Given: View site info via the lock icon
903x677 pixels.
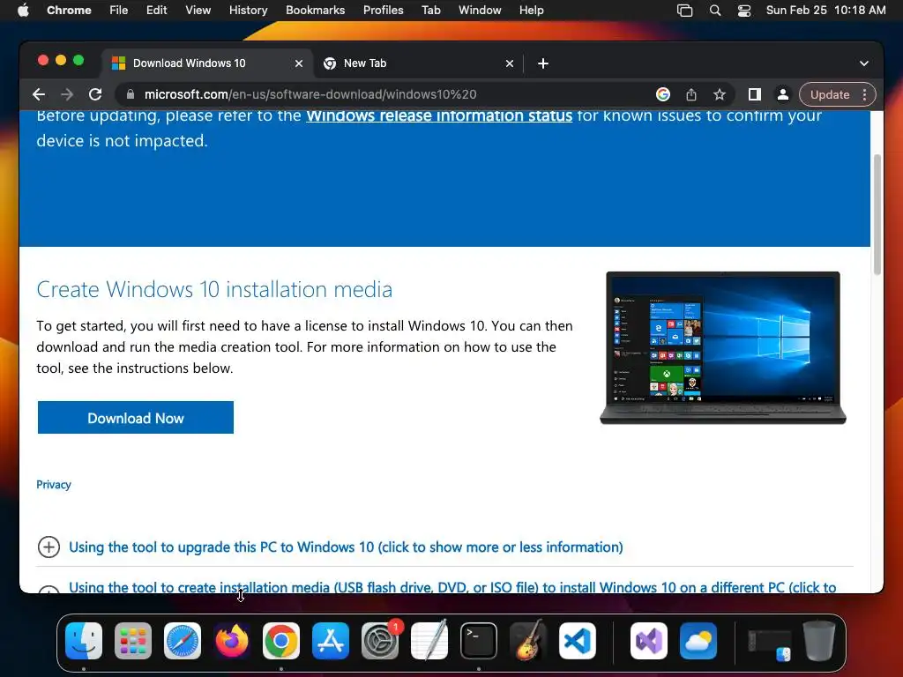Looking at the screenshot, I should (x=131, y=94).
